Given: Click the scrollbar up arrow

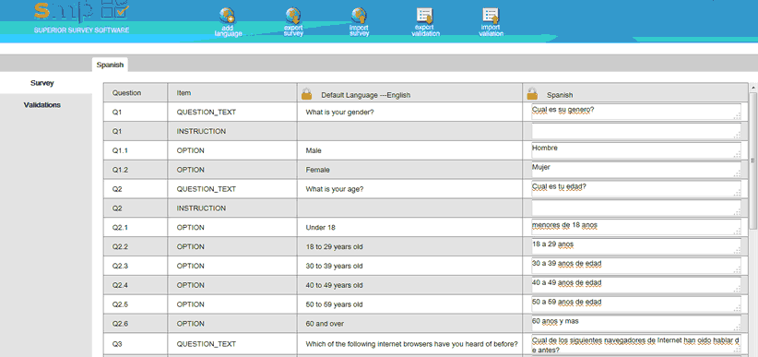Looking at the screenshot, I should [x=752, y=87].
